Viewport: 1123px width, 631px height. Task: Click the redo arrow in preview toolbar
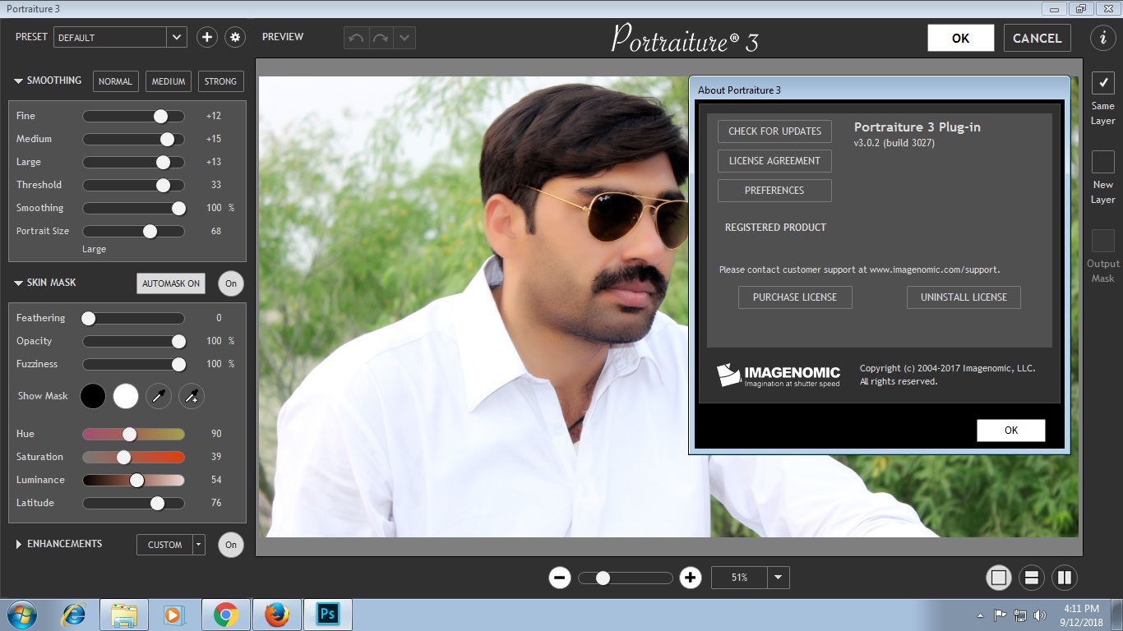click(380, 38)
